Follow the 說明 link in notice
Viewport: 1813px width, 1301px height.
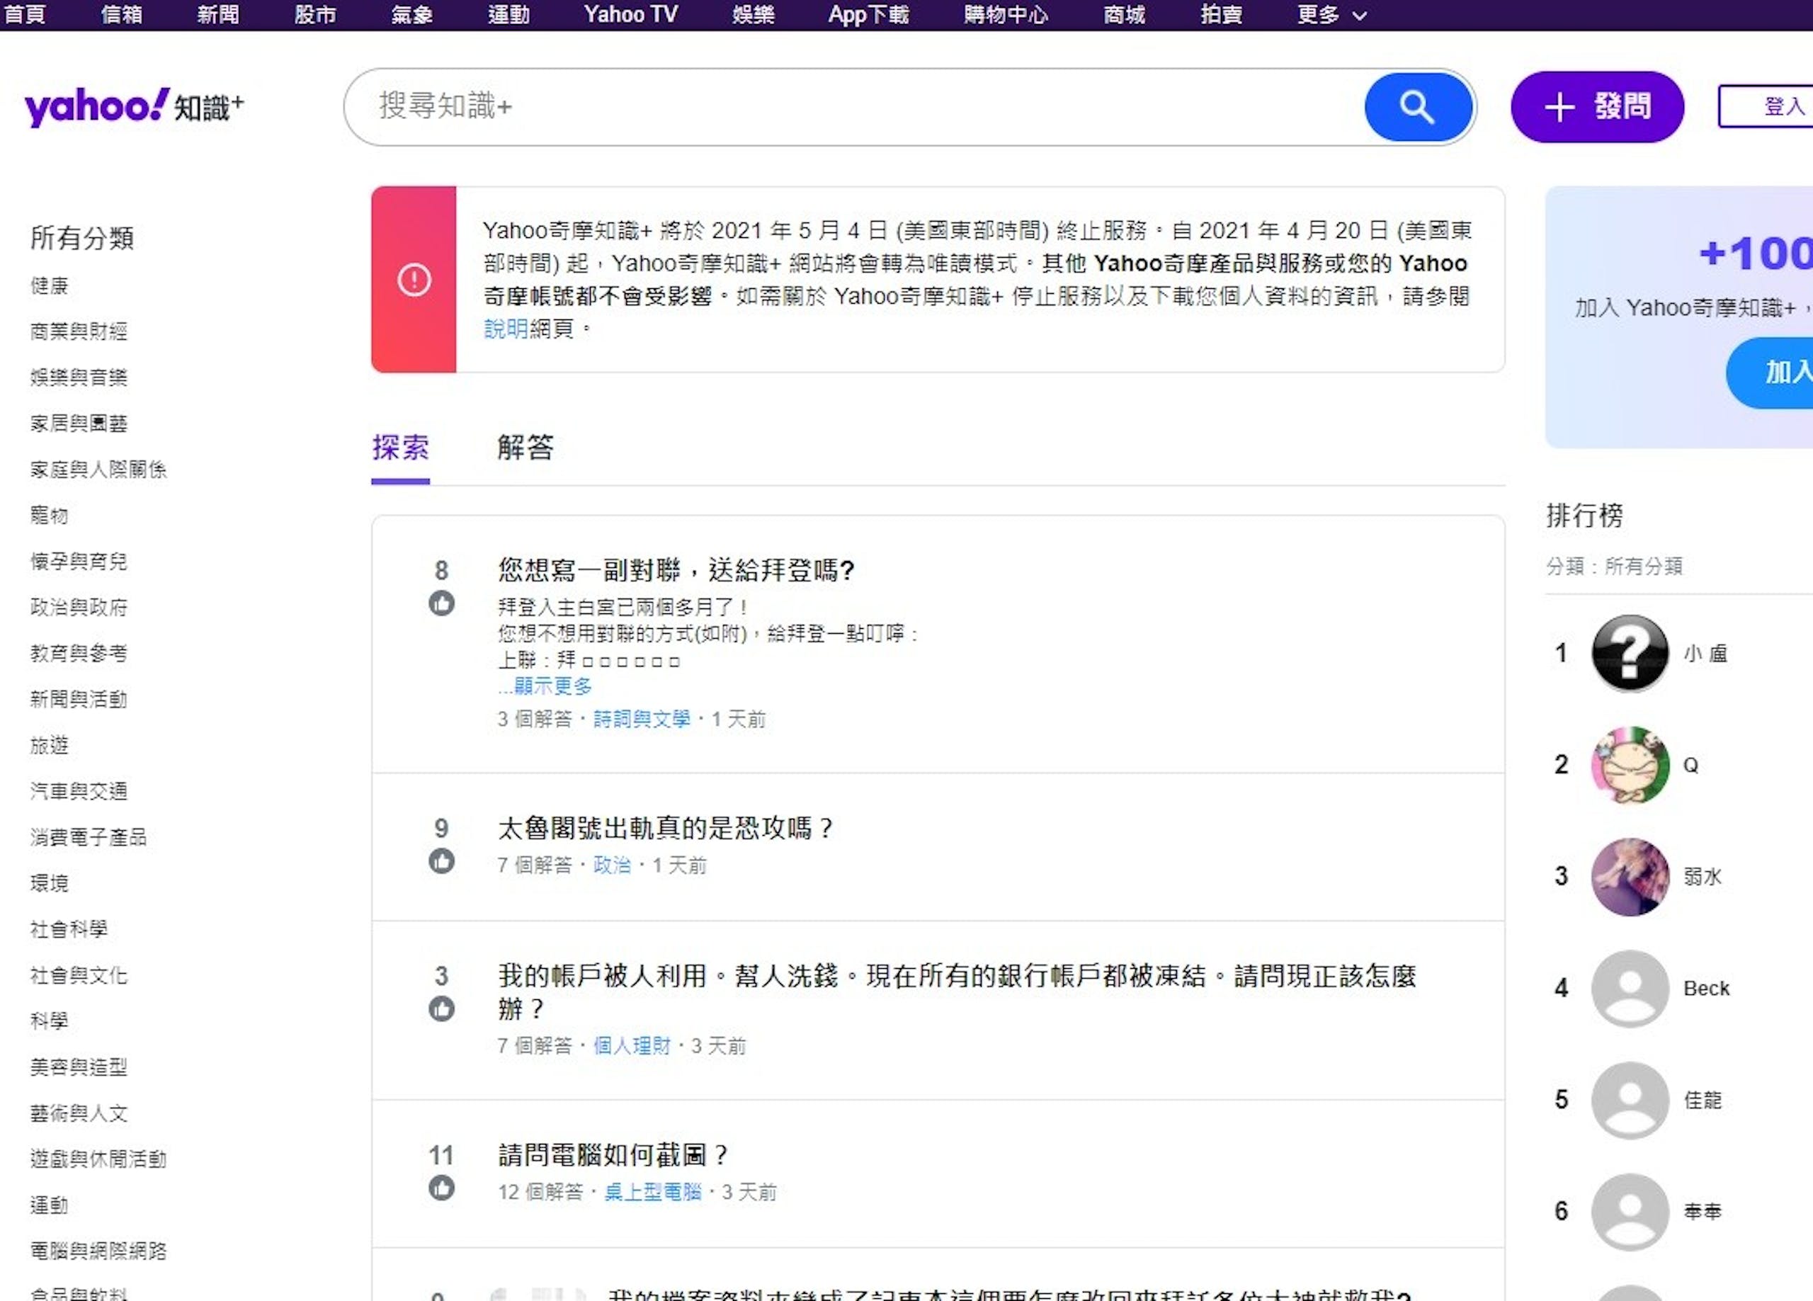pyautogui.click(x=505, y=329)
